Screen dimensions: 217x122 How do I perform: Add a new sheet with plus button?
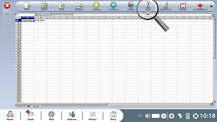28,106
